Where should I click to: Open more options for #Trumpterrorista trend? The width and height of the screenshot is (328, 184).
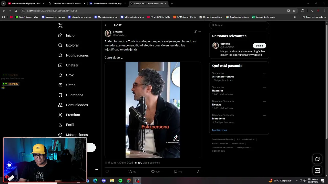(x=264, y=74)
